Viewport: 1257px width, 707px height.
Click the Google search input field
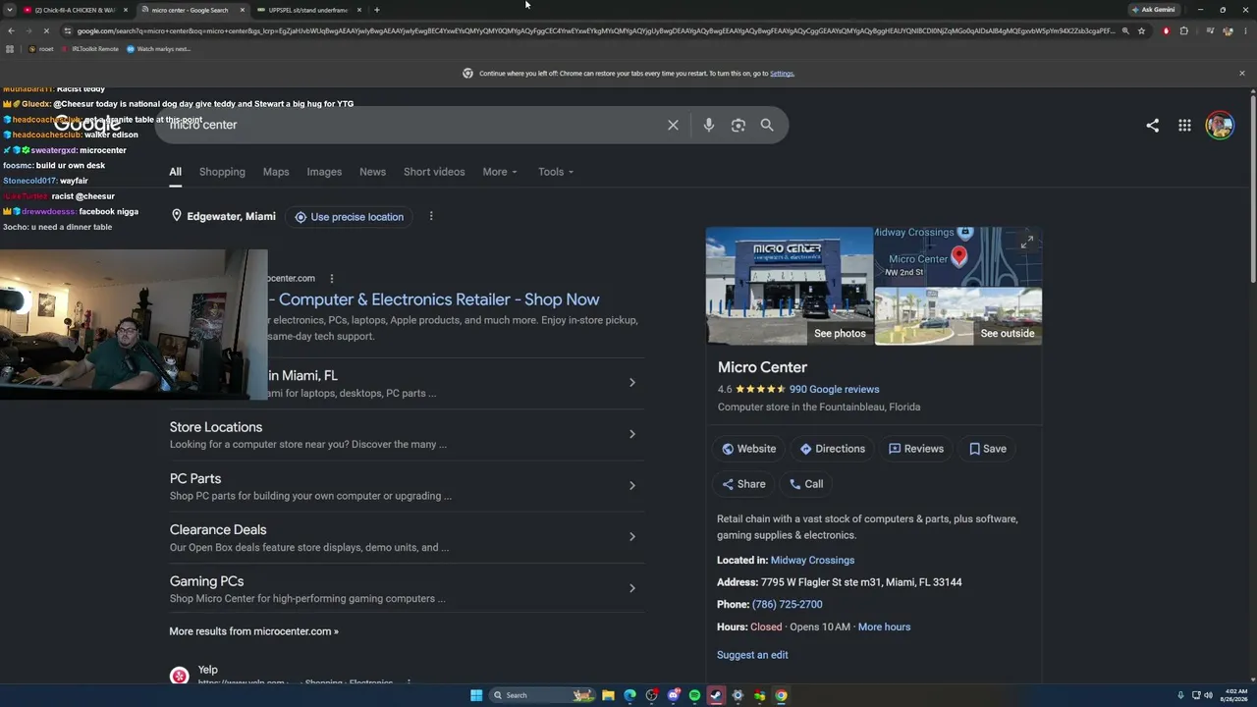coord(412,125)
